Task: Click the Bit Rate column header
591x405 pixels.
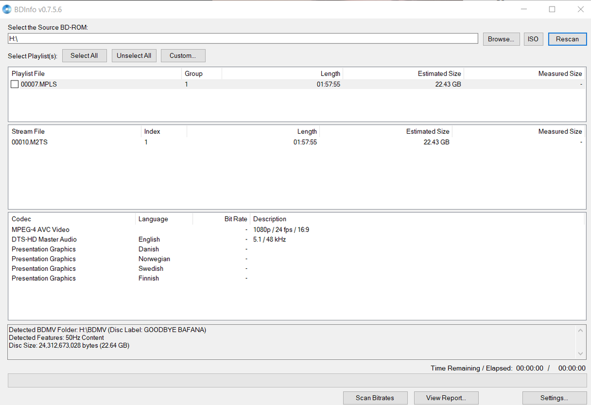Action: pyautogui.click(x=221, y=219)
